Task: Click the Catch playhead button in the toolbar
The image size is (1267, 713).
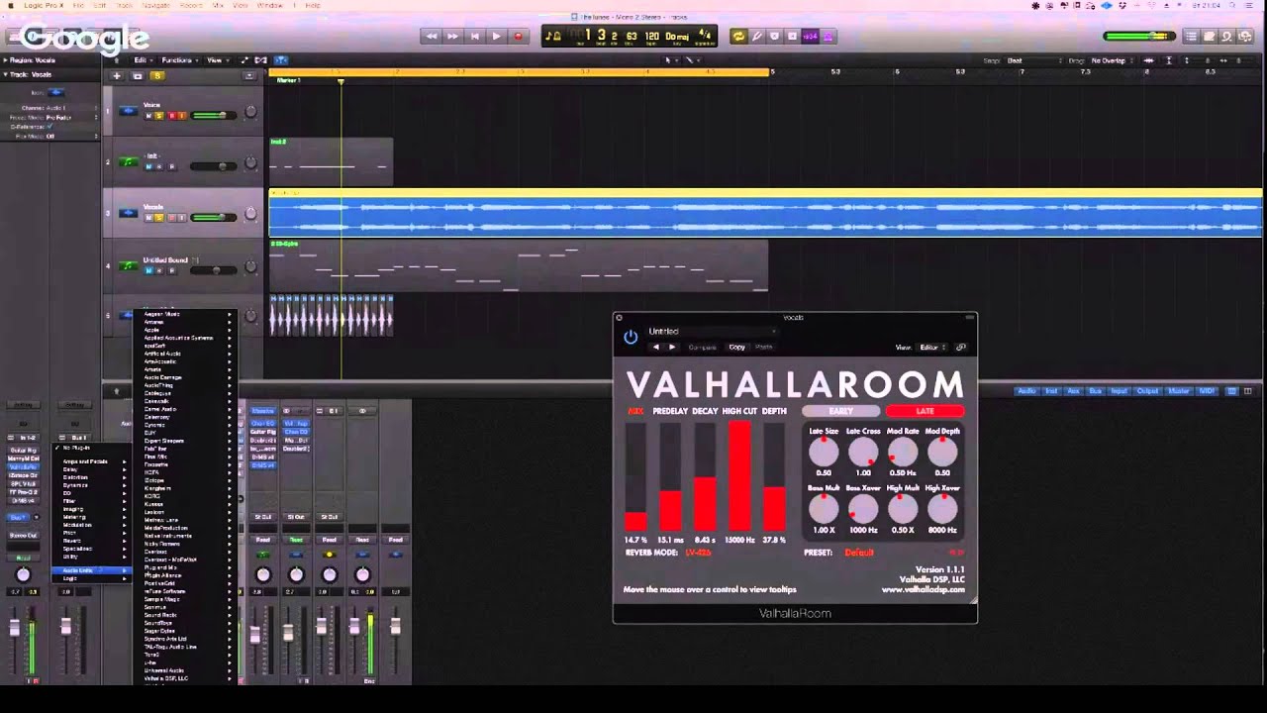Action: 280,60
